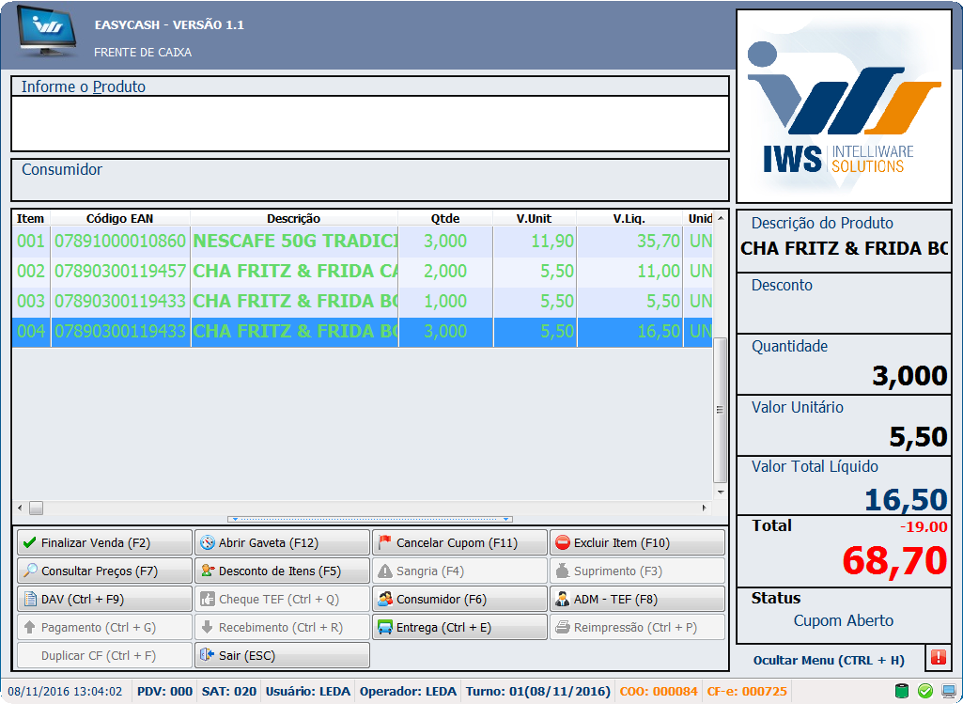
Task: Select item 003 in the list
Action: coord(363,301)
